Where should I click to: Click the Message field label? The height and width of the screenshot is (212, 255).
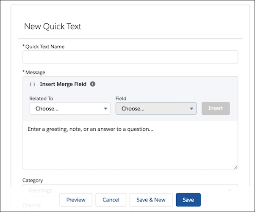point(35,72)
